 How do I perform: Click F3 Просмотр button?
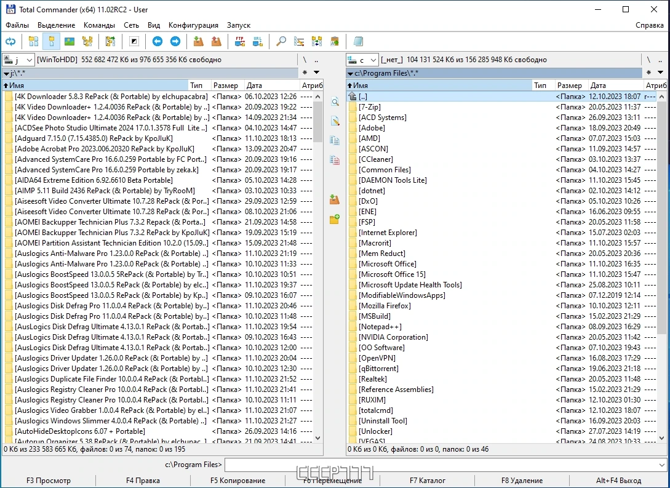(48, 481)
